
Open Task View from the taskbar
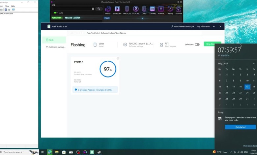pos(43,152)
